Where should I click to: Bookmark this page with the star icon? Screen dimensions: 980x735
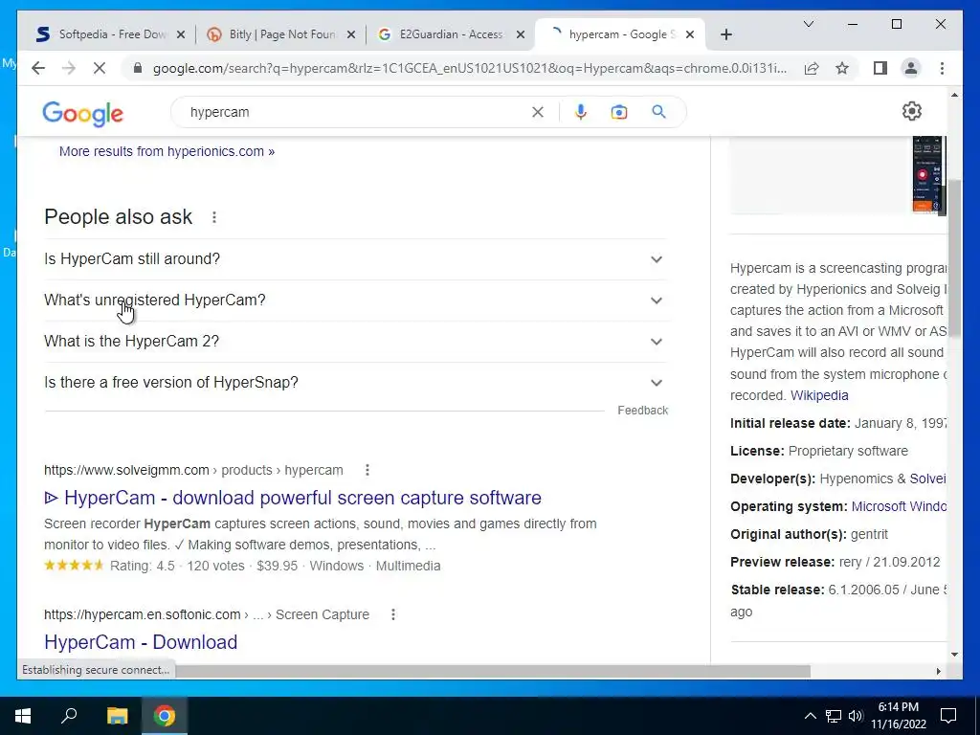[842, 68]
